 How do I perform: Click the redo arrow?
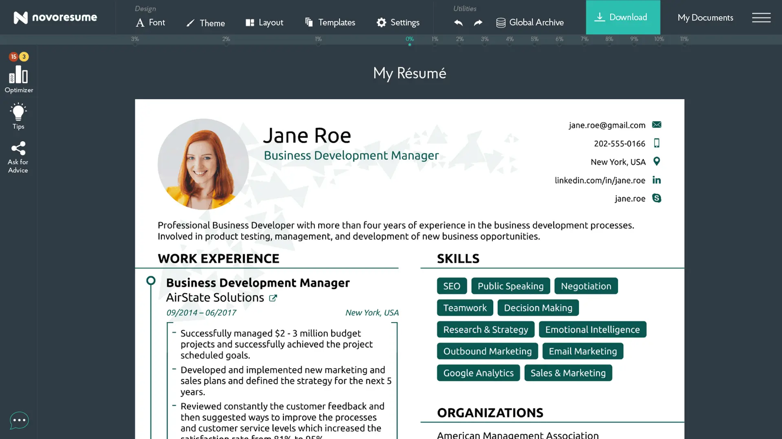point(478,23)
